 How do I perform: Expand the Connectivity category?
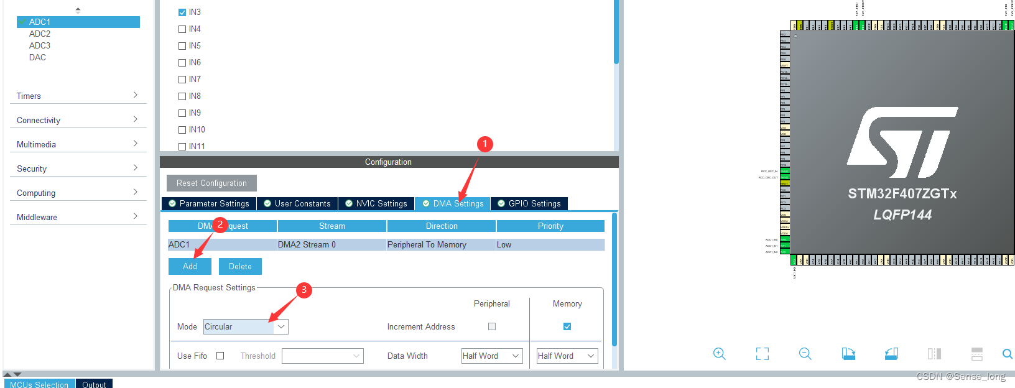tap(78, 120)
